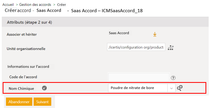Open the organizational unit hierarchy picker icon

pos(171,48)
